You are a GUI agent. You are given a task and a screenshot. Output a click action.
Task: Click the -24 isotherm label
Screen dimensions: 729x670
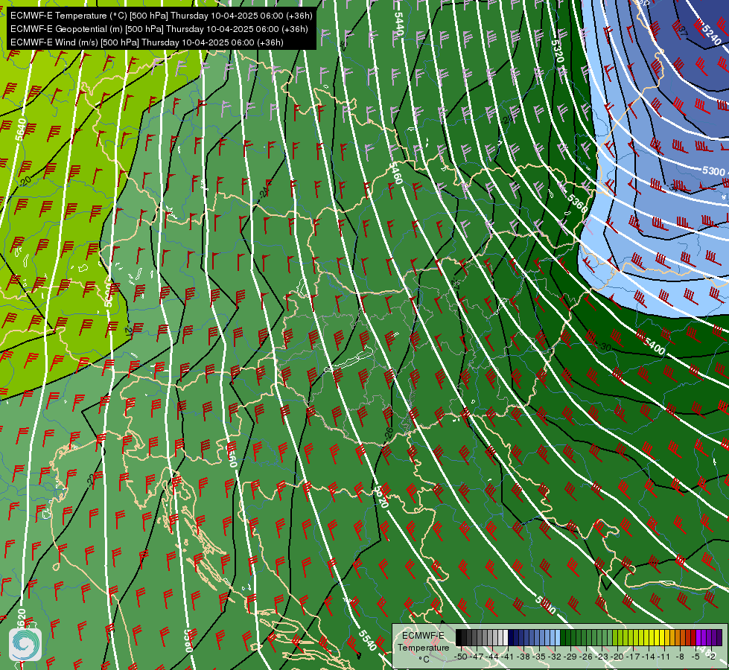tap(264, 191)
